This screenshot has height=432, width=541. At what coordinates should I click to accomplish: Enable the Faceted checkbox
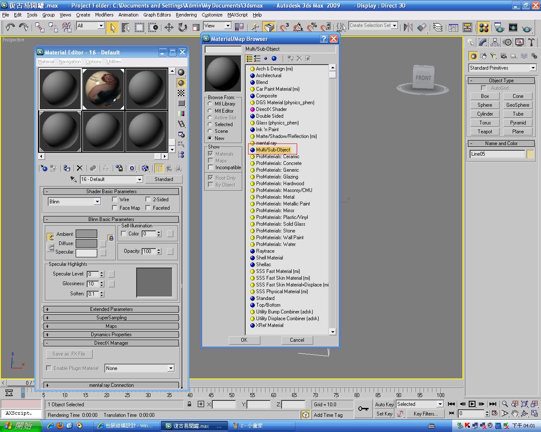tap(148, 208)
